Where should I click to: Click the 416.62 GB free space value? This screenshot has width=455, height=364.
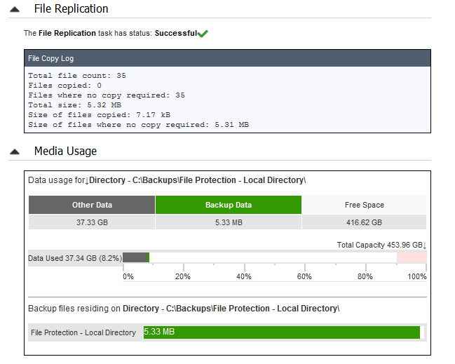(364, 222)
